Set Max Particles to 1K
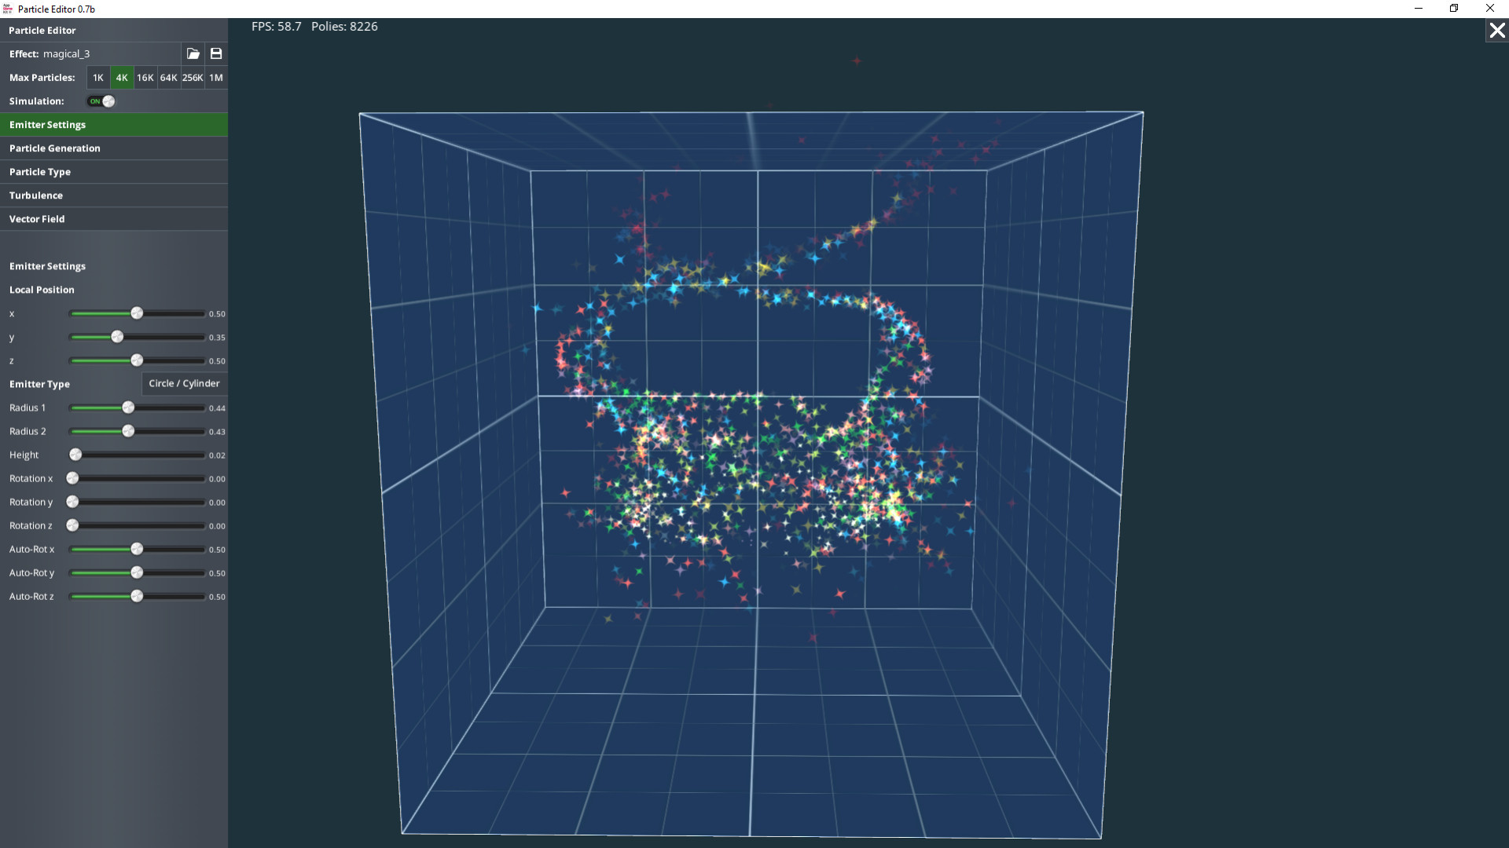 (97, 78)
